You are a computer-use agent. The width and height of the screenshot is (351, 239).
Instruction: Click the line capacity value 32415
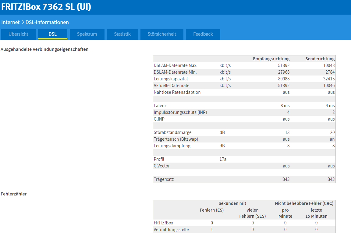329,79
